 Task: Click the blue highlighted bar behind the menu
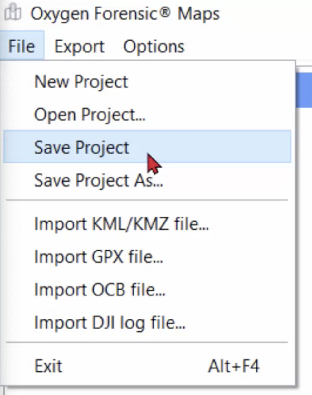pyautogui.click(x=304, y=90)
